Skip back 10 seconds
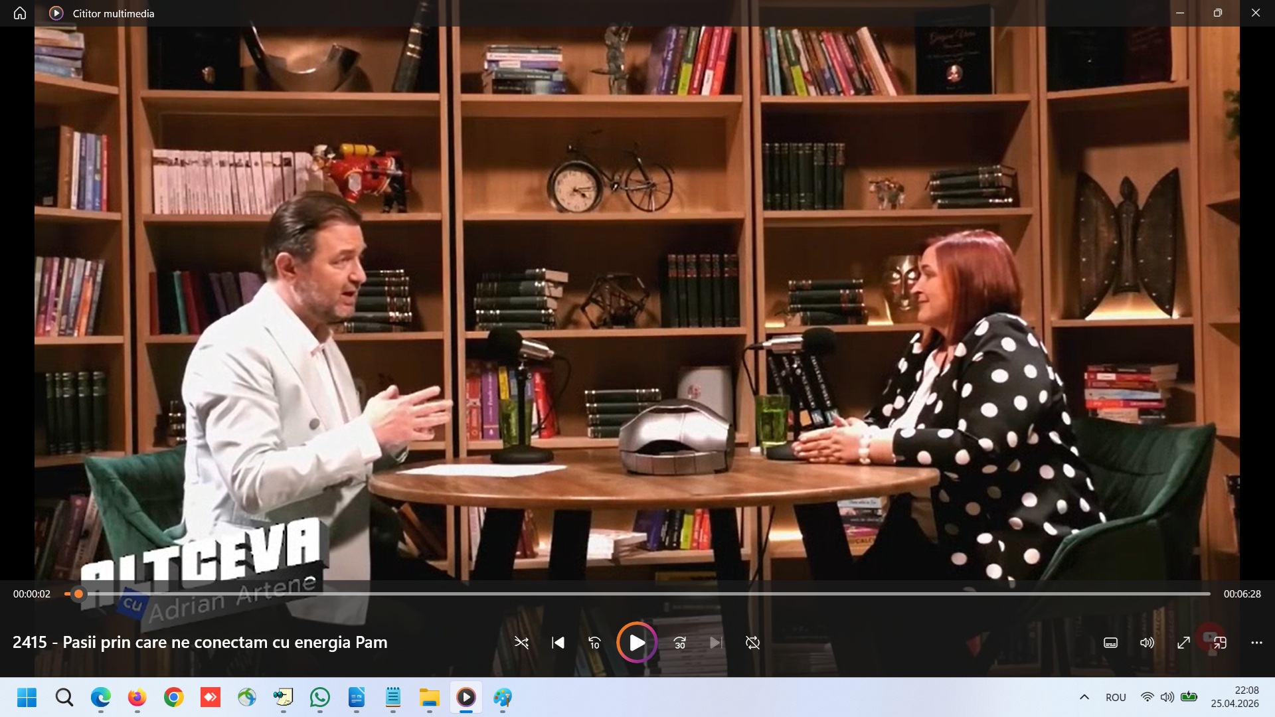 pyautogui.click(x=594, y=643)
